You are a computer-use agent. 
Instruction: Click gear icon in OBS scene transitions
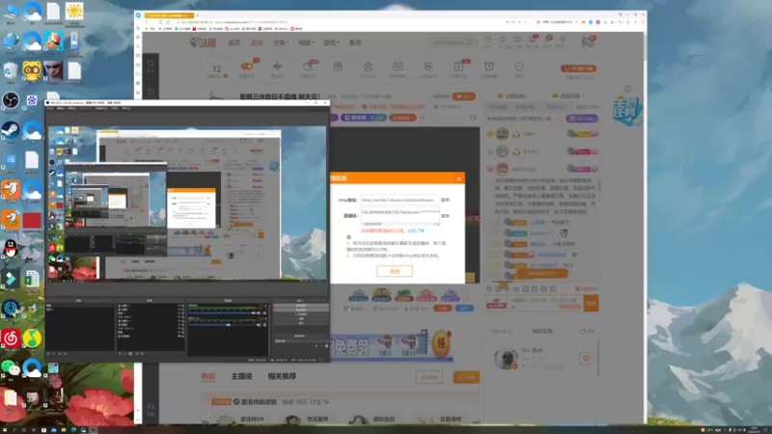coord(326,346)
